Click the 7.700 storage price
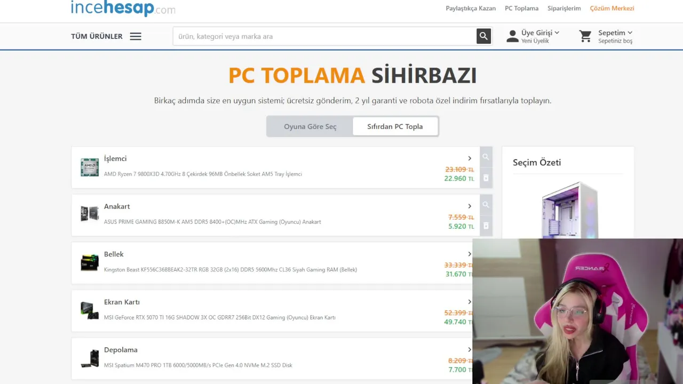 pyautogui.click(x=460, y=370)
